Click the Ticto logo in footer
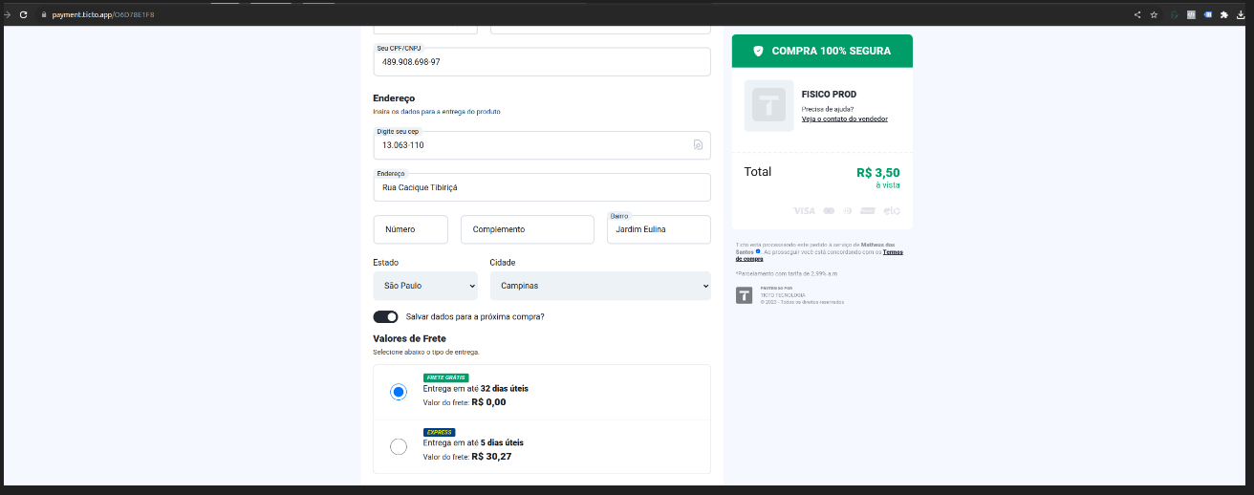1254x495 pixels. click(744, 295)
